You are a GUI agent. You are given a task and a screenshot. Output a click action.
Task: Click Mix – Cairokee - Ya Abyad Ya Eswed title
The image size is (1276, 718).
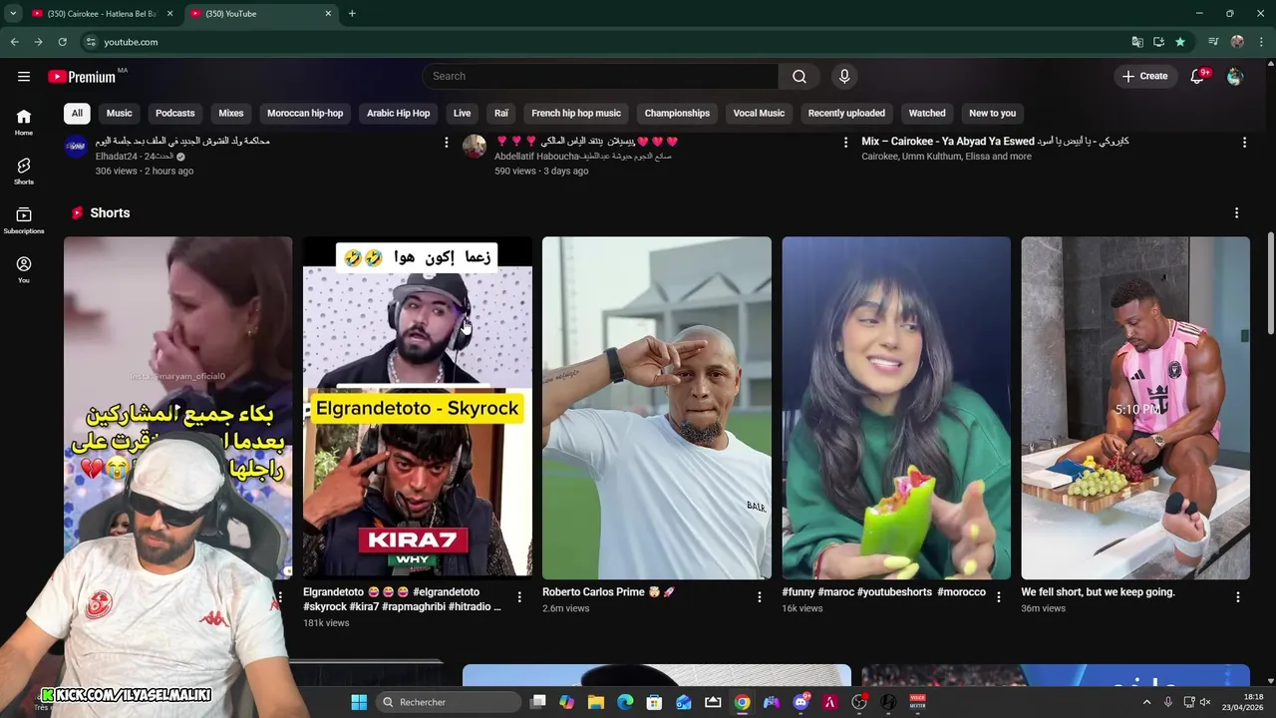tap(995, 142)
